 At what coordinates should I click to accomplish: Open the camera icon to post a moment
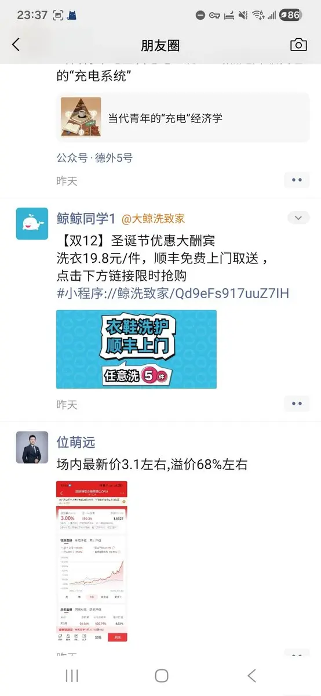[x=298, y=45]
